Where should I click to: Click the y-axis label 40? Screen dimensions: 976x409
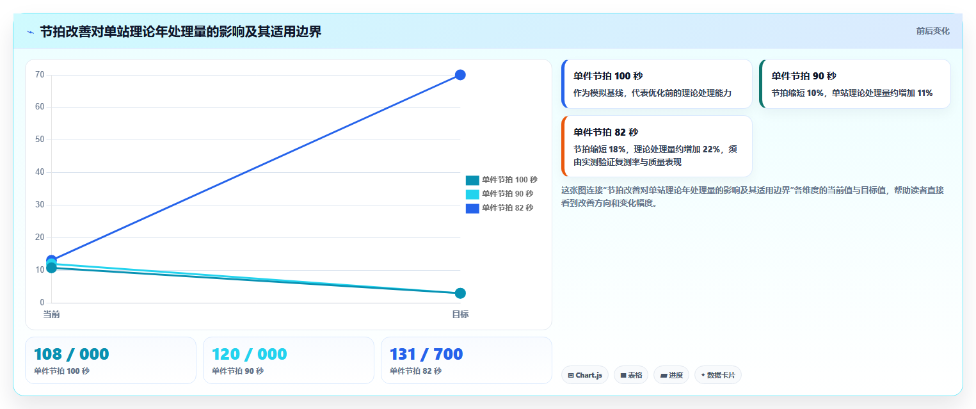pyautogui.click(x=40, y=172)
